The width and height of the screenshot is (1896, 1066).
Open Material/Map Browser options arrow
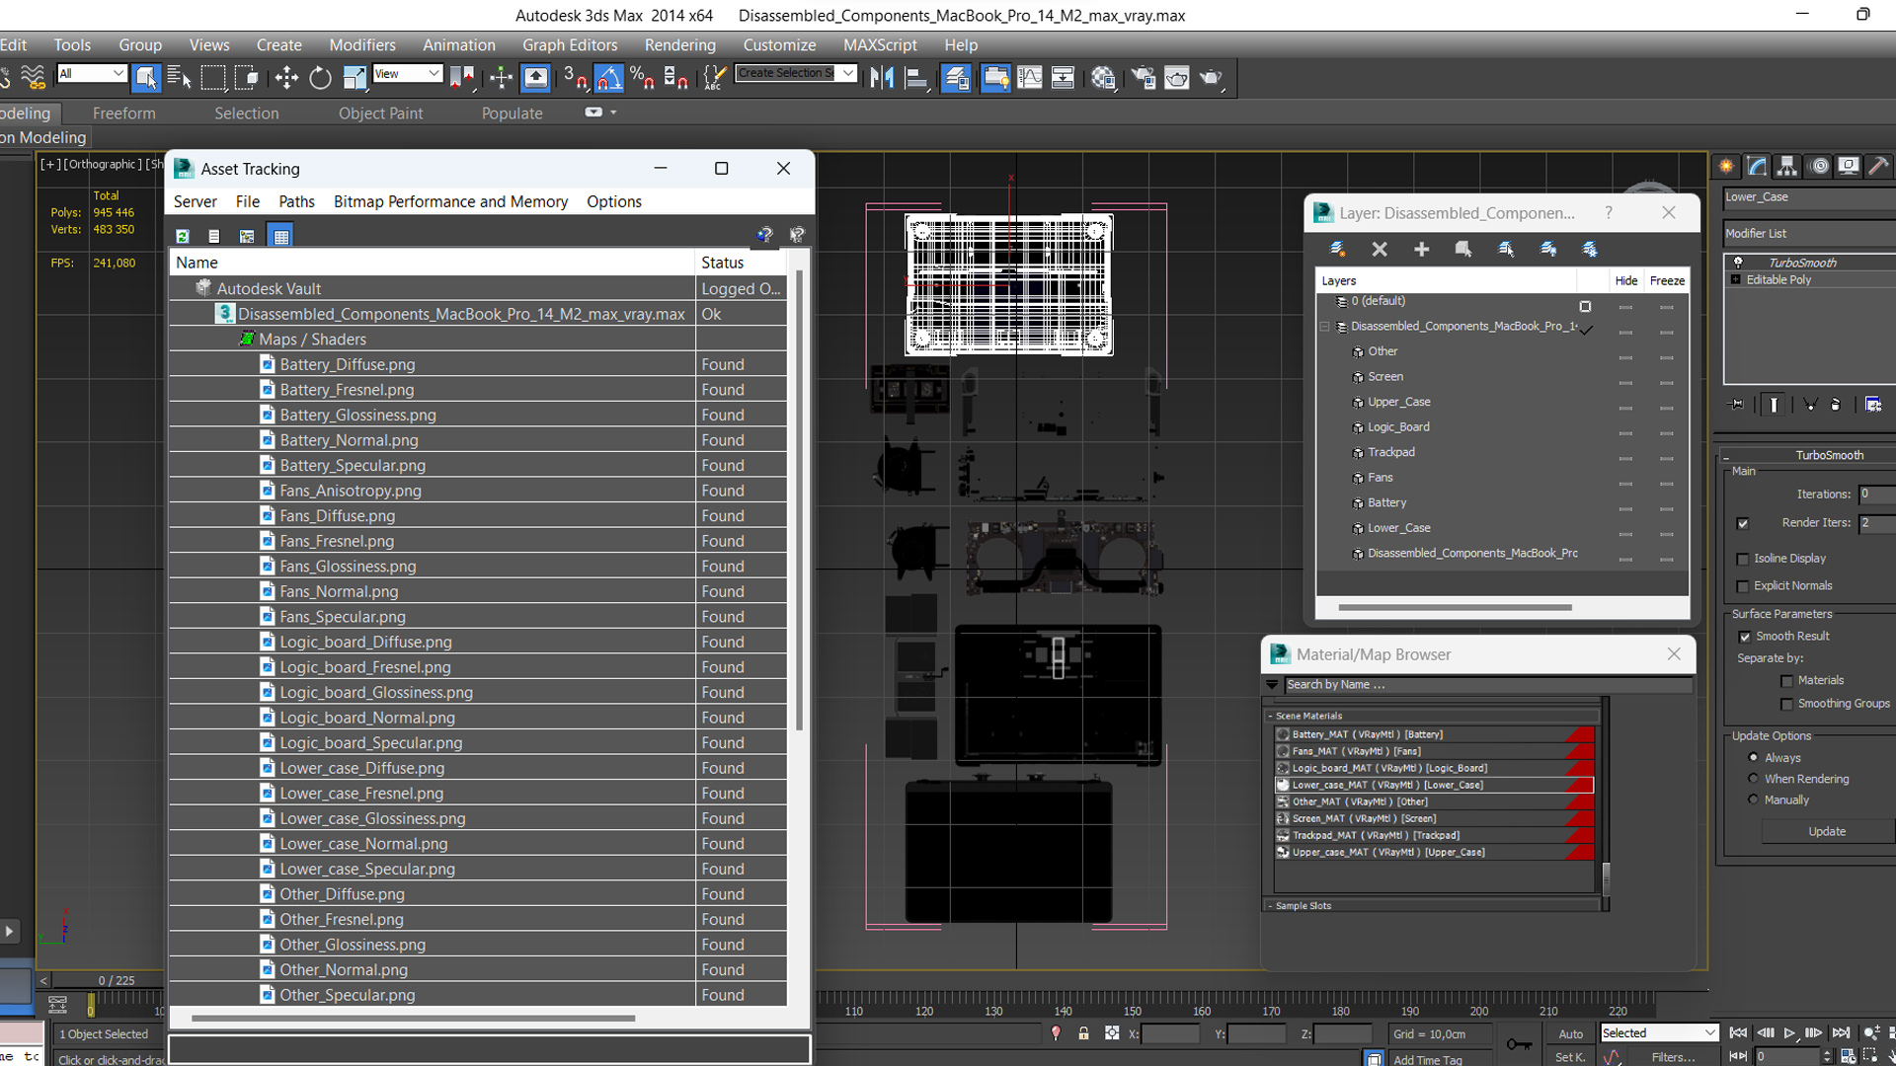[x=1273, y=684]
